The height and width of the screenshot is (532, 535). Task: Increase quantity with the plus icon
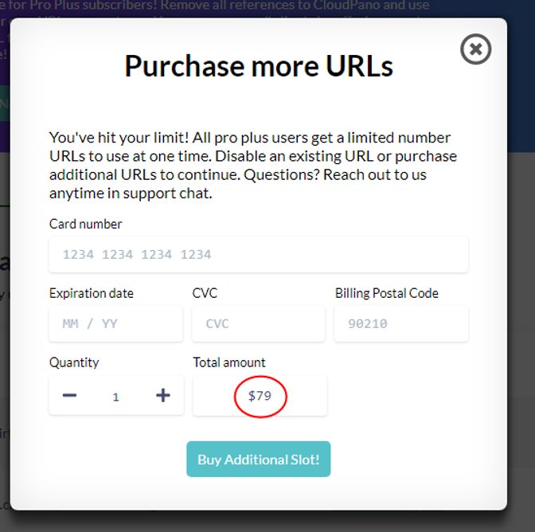pyautogui.click(x=163, y=395)
